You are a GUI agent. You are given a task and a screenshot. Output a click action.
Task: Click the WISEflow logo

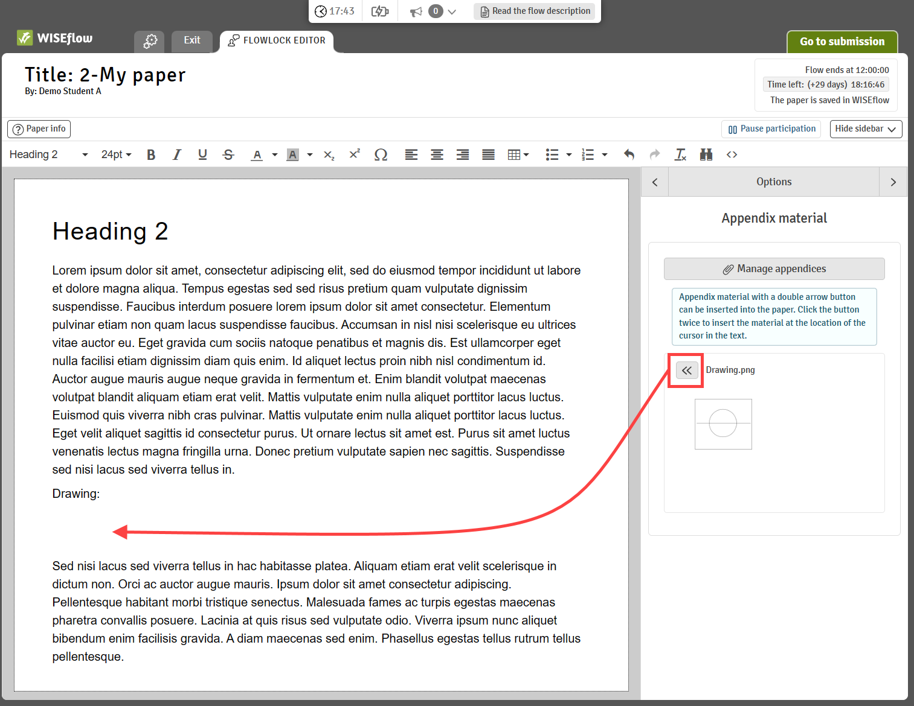coord(55,38)
